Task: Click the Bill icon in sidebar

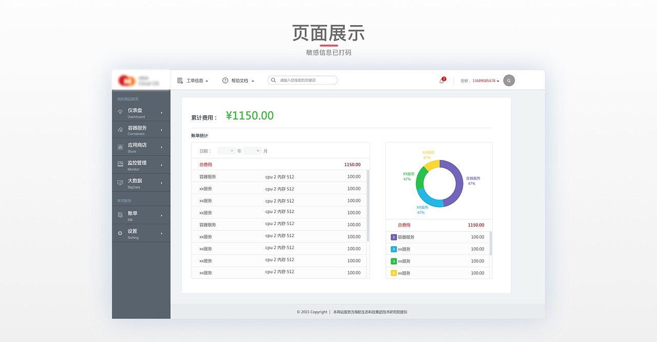Action: (120, 215)
